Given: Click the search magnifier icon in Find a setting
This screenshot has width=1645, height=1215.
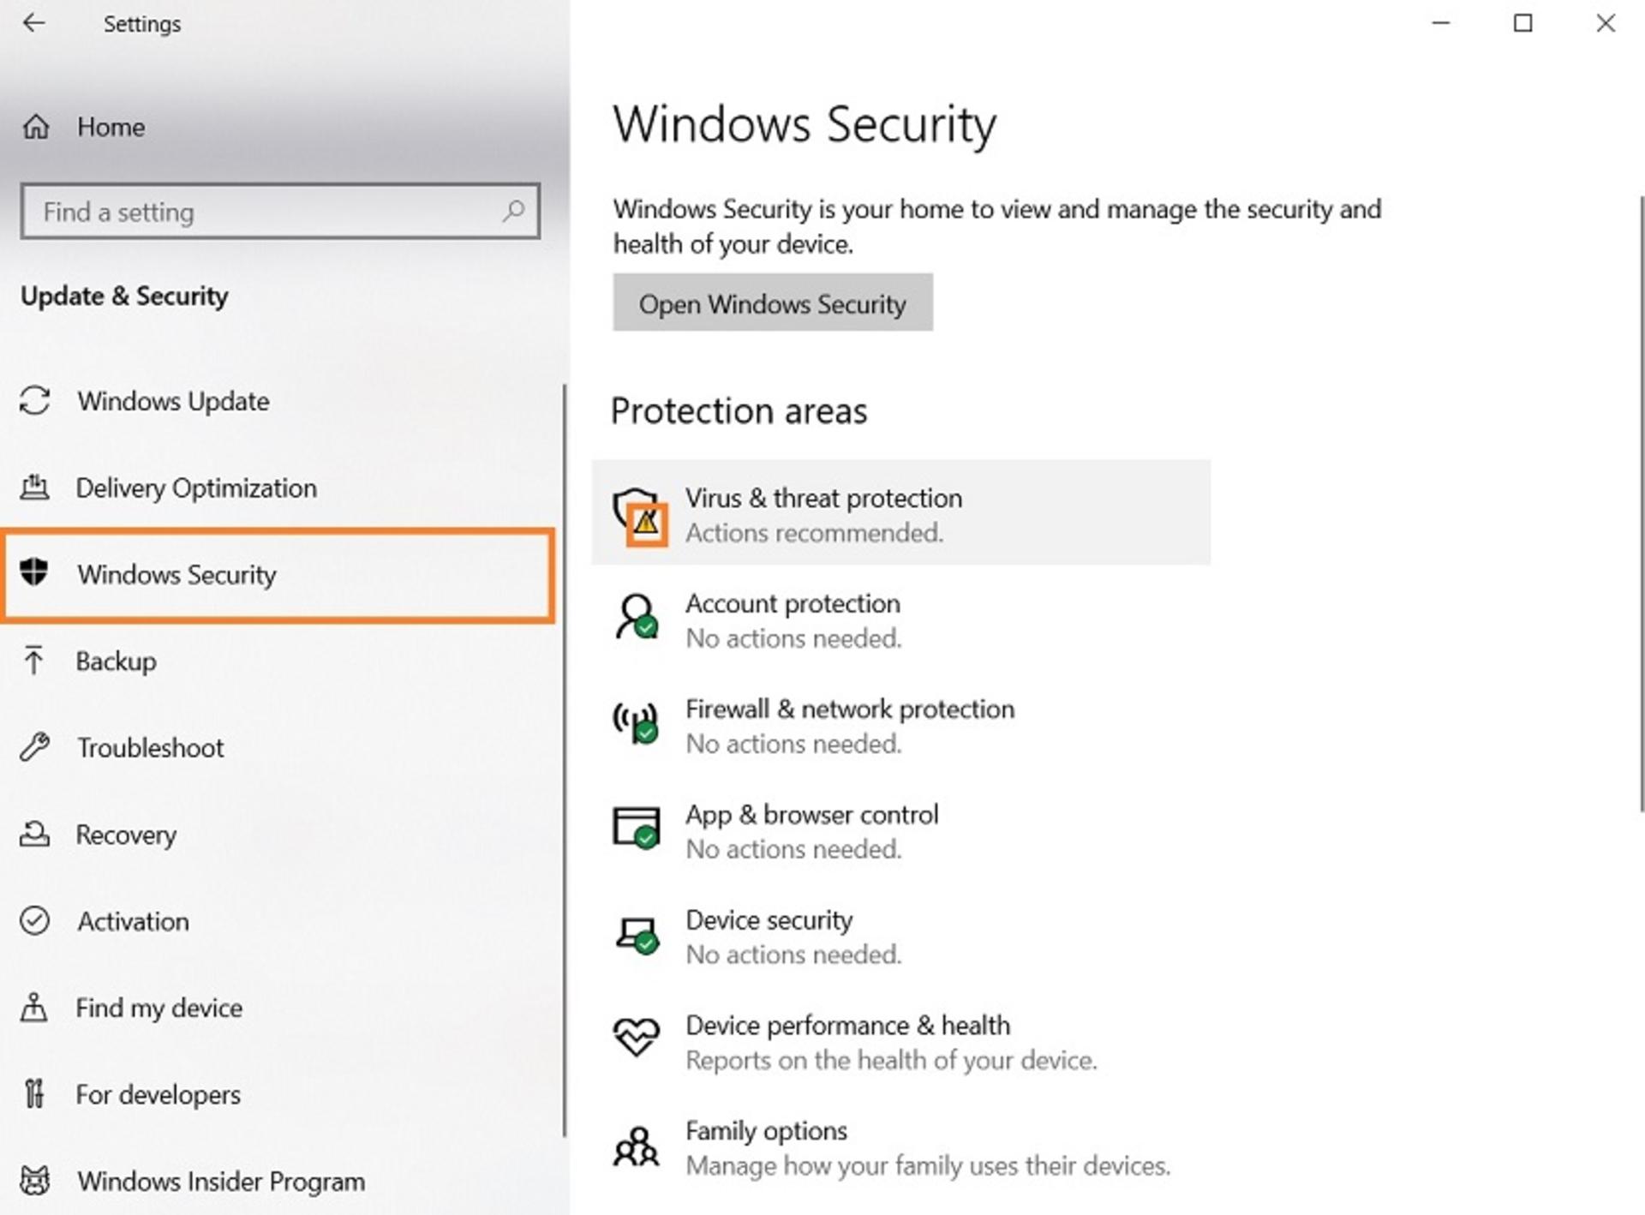Looking at the screenshot, I should pyautogui.click(x=513, y=211).
